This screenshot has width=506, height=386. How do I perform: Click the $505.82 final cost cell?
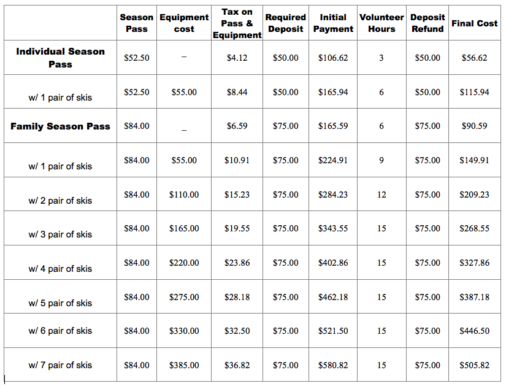pyautogui.click(x=474, y=365)
